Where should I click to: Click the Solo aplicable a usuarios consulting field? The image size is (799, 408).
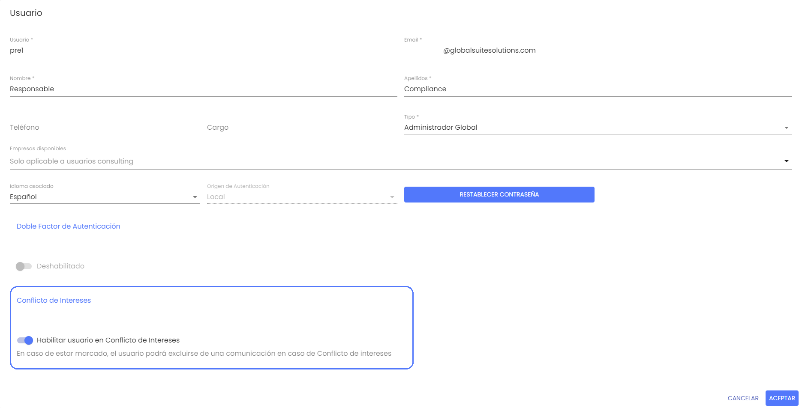pyautogui.click(x=72, y=161)
